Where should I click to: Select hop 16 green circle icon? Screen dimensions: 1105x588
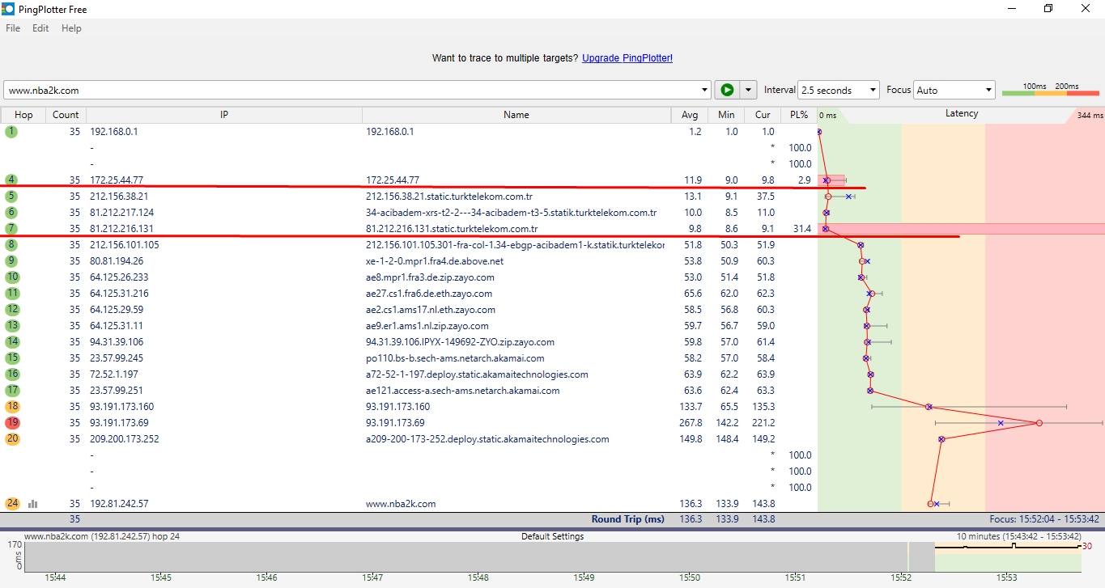(x=12, y=374)
